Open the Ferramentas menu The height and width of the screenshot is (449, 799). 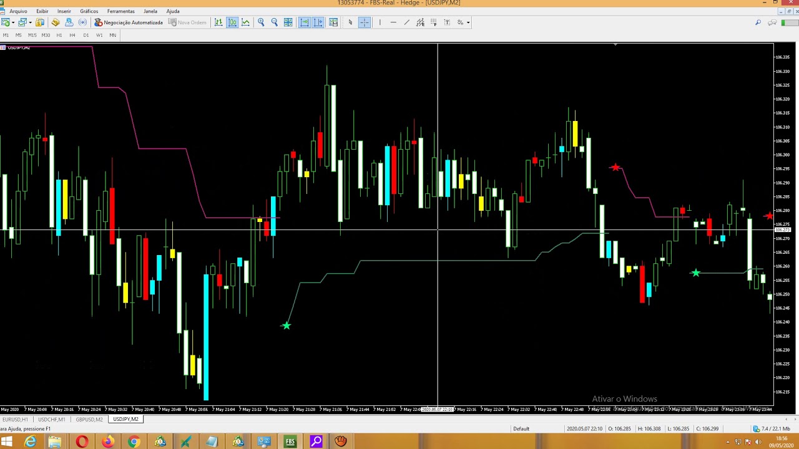click(x=120, y=11)
